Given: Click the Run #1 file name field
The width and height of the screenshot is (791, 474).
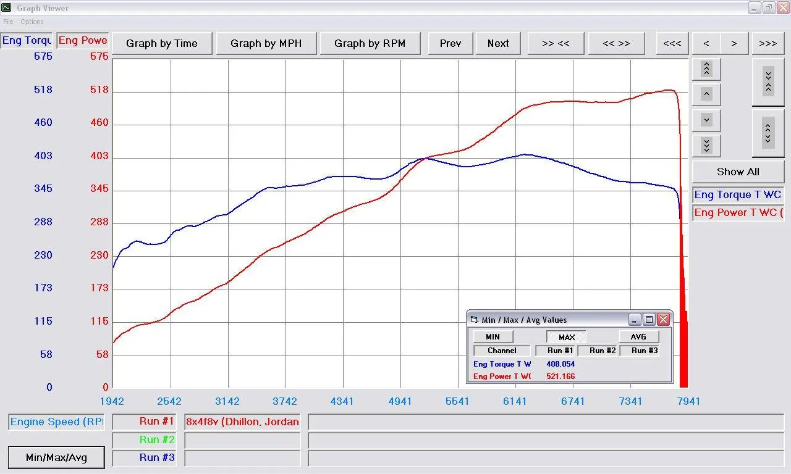Looking at the screenshot, I should pyautogui.click(x=242, y=422).
